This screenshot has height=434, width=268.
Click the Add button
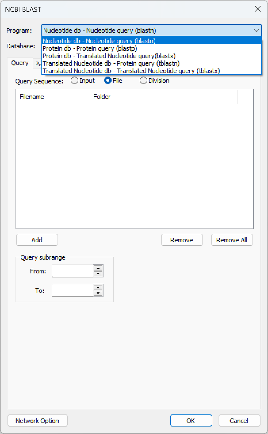click(37, 240)
